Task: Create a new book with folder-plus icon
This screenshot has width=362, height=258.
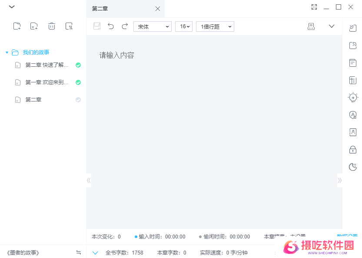Action: coord(17,26)
